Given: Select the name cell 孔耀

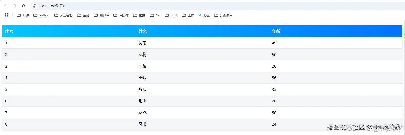Looking at the screenshot, I should [x=143, y=66].
